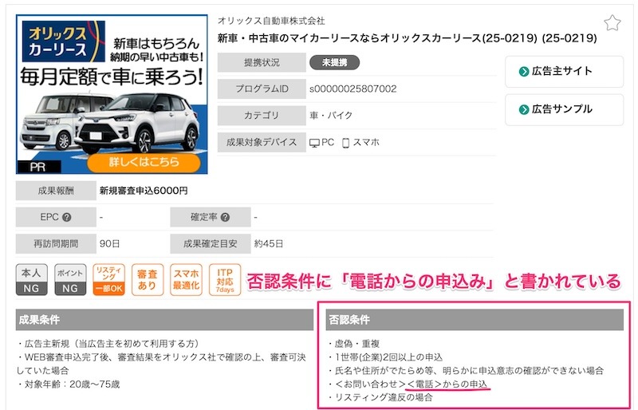Click the 本人NG badge icon

[x=33, y=280]
